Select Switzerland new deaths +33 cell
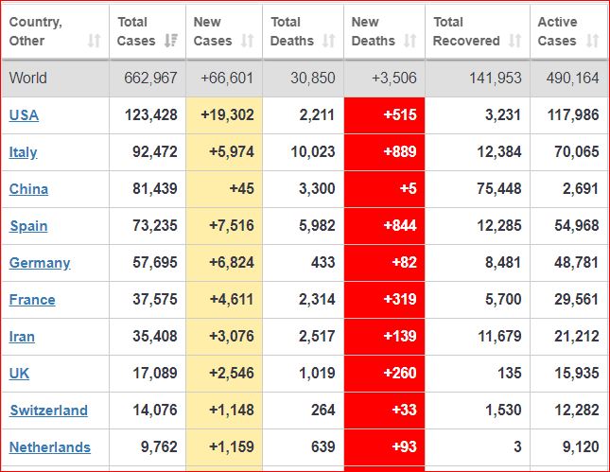 tap(384, 411)
